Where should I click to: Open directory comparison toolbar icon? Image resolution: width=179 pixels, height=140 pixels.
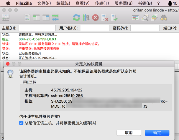pos(136,18)
